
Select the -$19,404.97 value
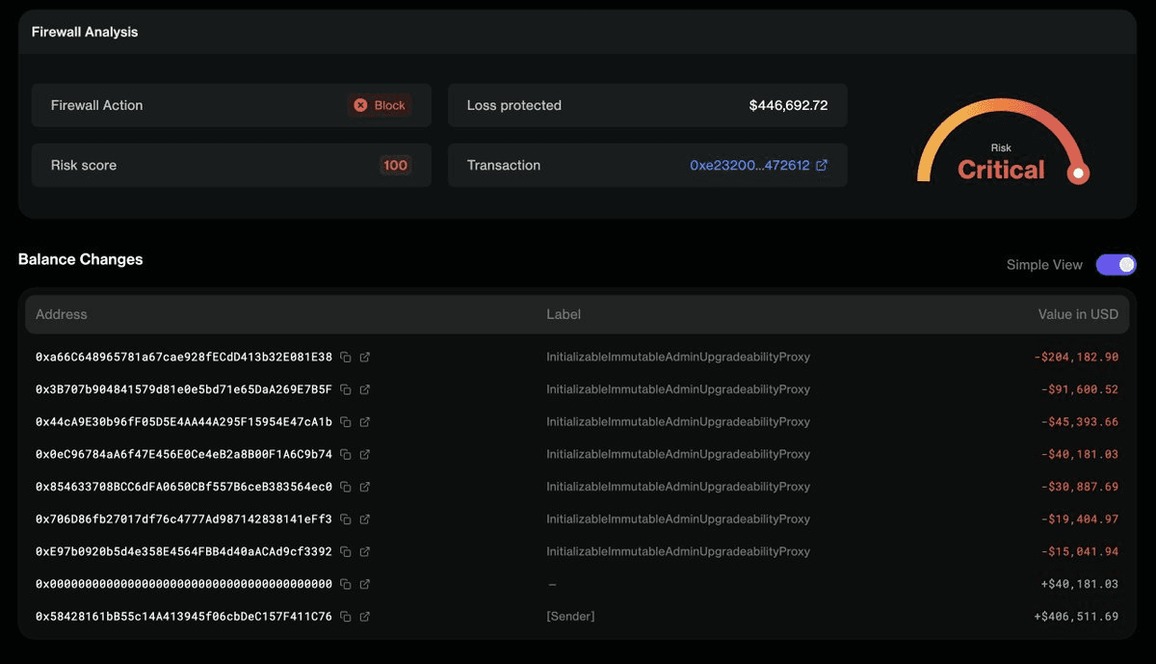1080,519
